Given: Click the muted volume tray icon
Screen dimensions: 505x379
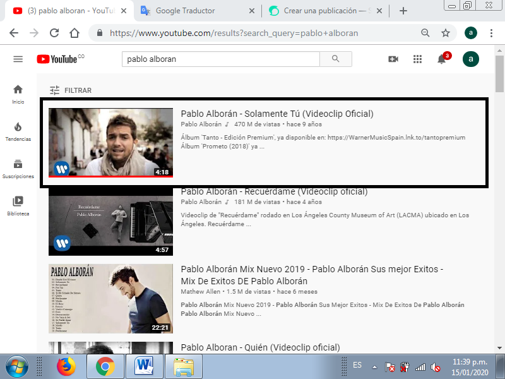Looking at the screenshot, I should pyautogui.click(x=435, y=367).
